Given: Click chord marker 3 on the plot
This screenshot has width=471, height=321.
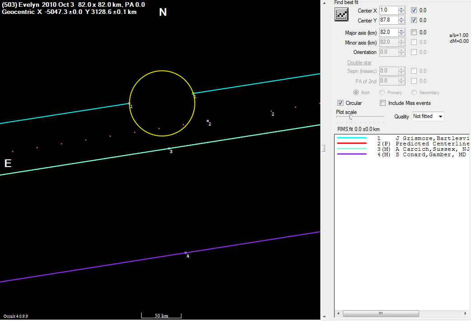Looking at the screenshot, I should (x=169, y=149).
